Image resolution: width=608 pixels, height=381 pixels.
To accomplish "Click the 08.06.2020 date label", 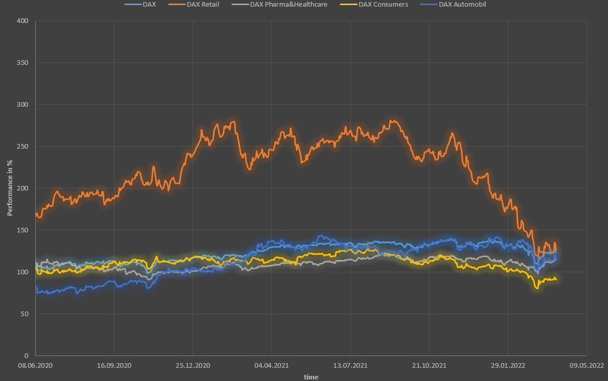I will 35,366.
